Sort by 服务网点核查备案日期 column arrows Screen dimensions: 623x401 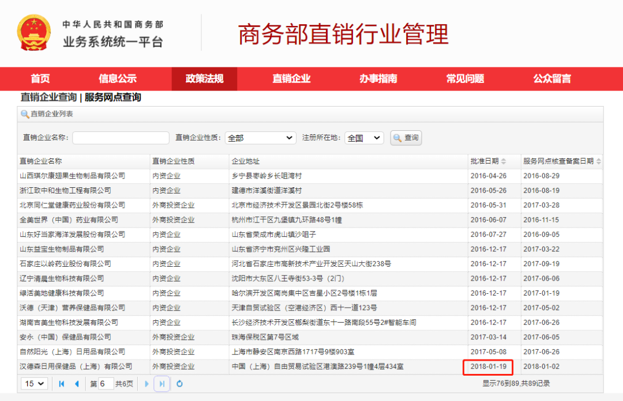click(599, 161)
